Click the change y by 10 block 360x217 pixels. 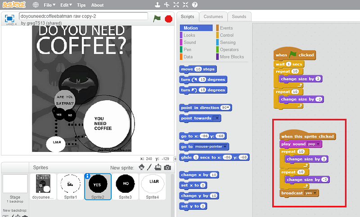coord(199,196)
